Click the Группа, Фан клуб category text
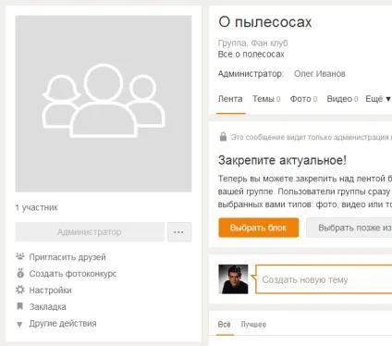The width and height of the screenshot is (392, 346). (x=252, y=43)
